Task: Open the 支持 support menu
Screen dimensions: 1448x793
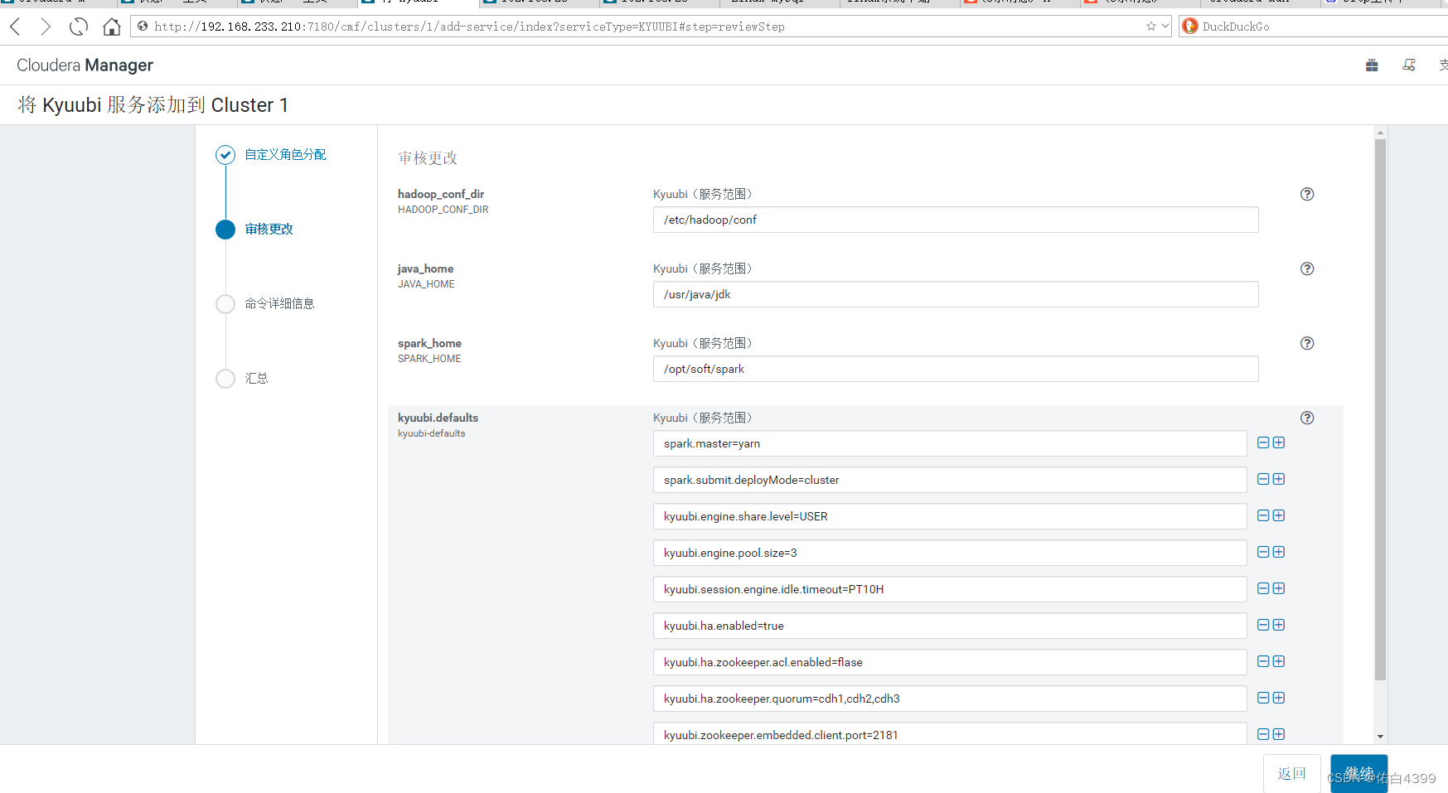Action: click(x=1442, y=65)
